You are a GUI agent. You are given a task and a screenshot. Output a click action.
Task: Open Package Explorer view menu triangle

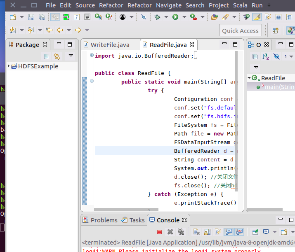(x=71, y=56)
